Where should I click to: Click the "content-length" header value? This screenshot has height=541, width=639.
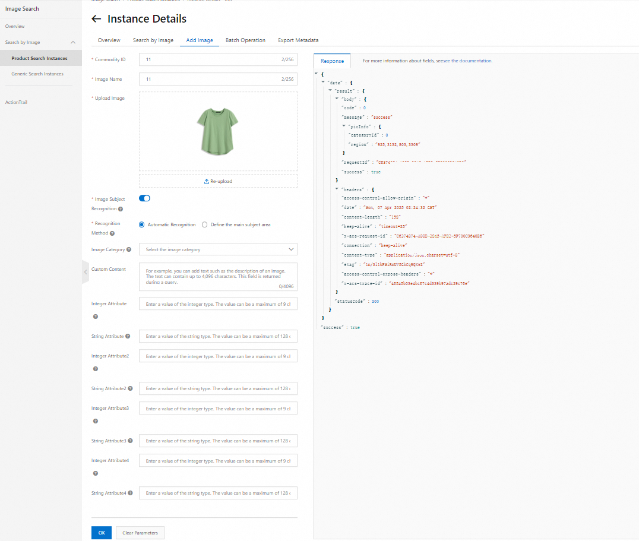coord(395,217)
